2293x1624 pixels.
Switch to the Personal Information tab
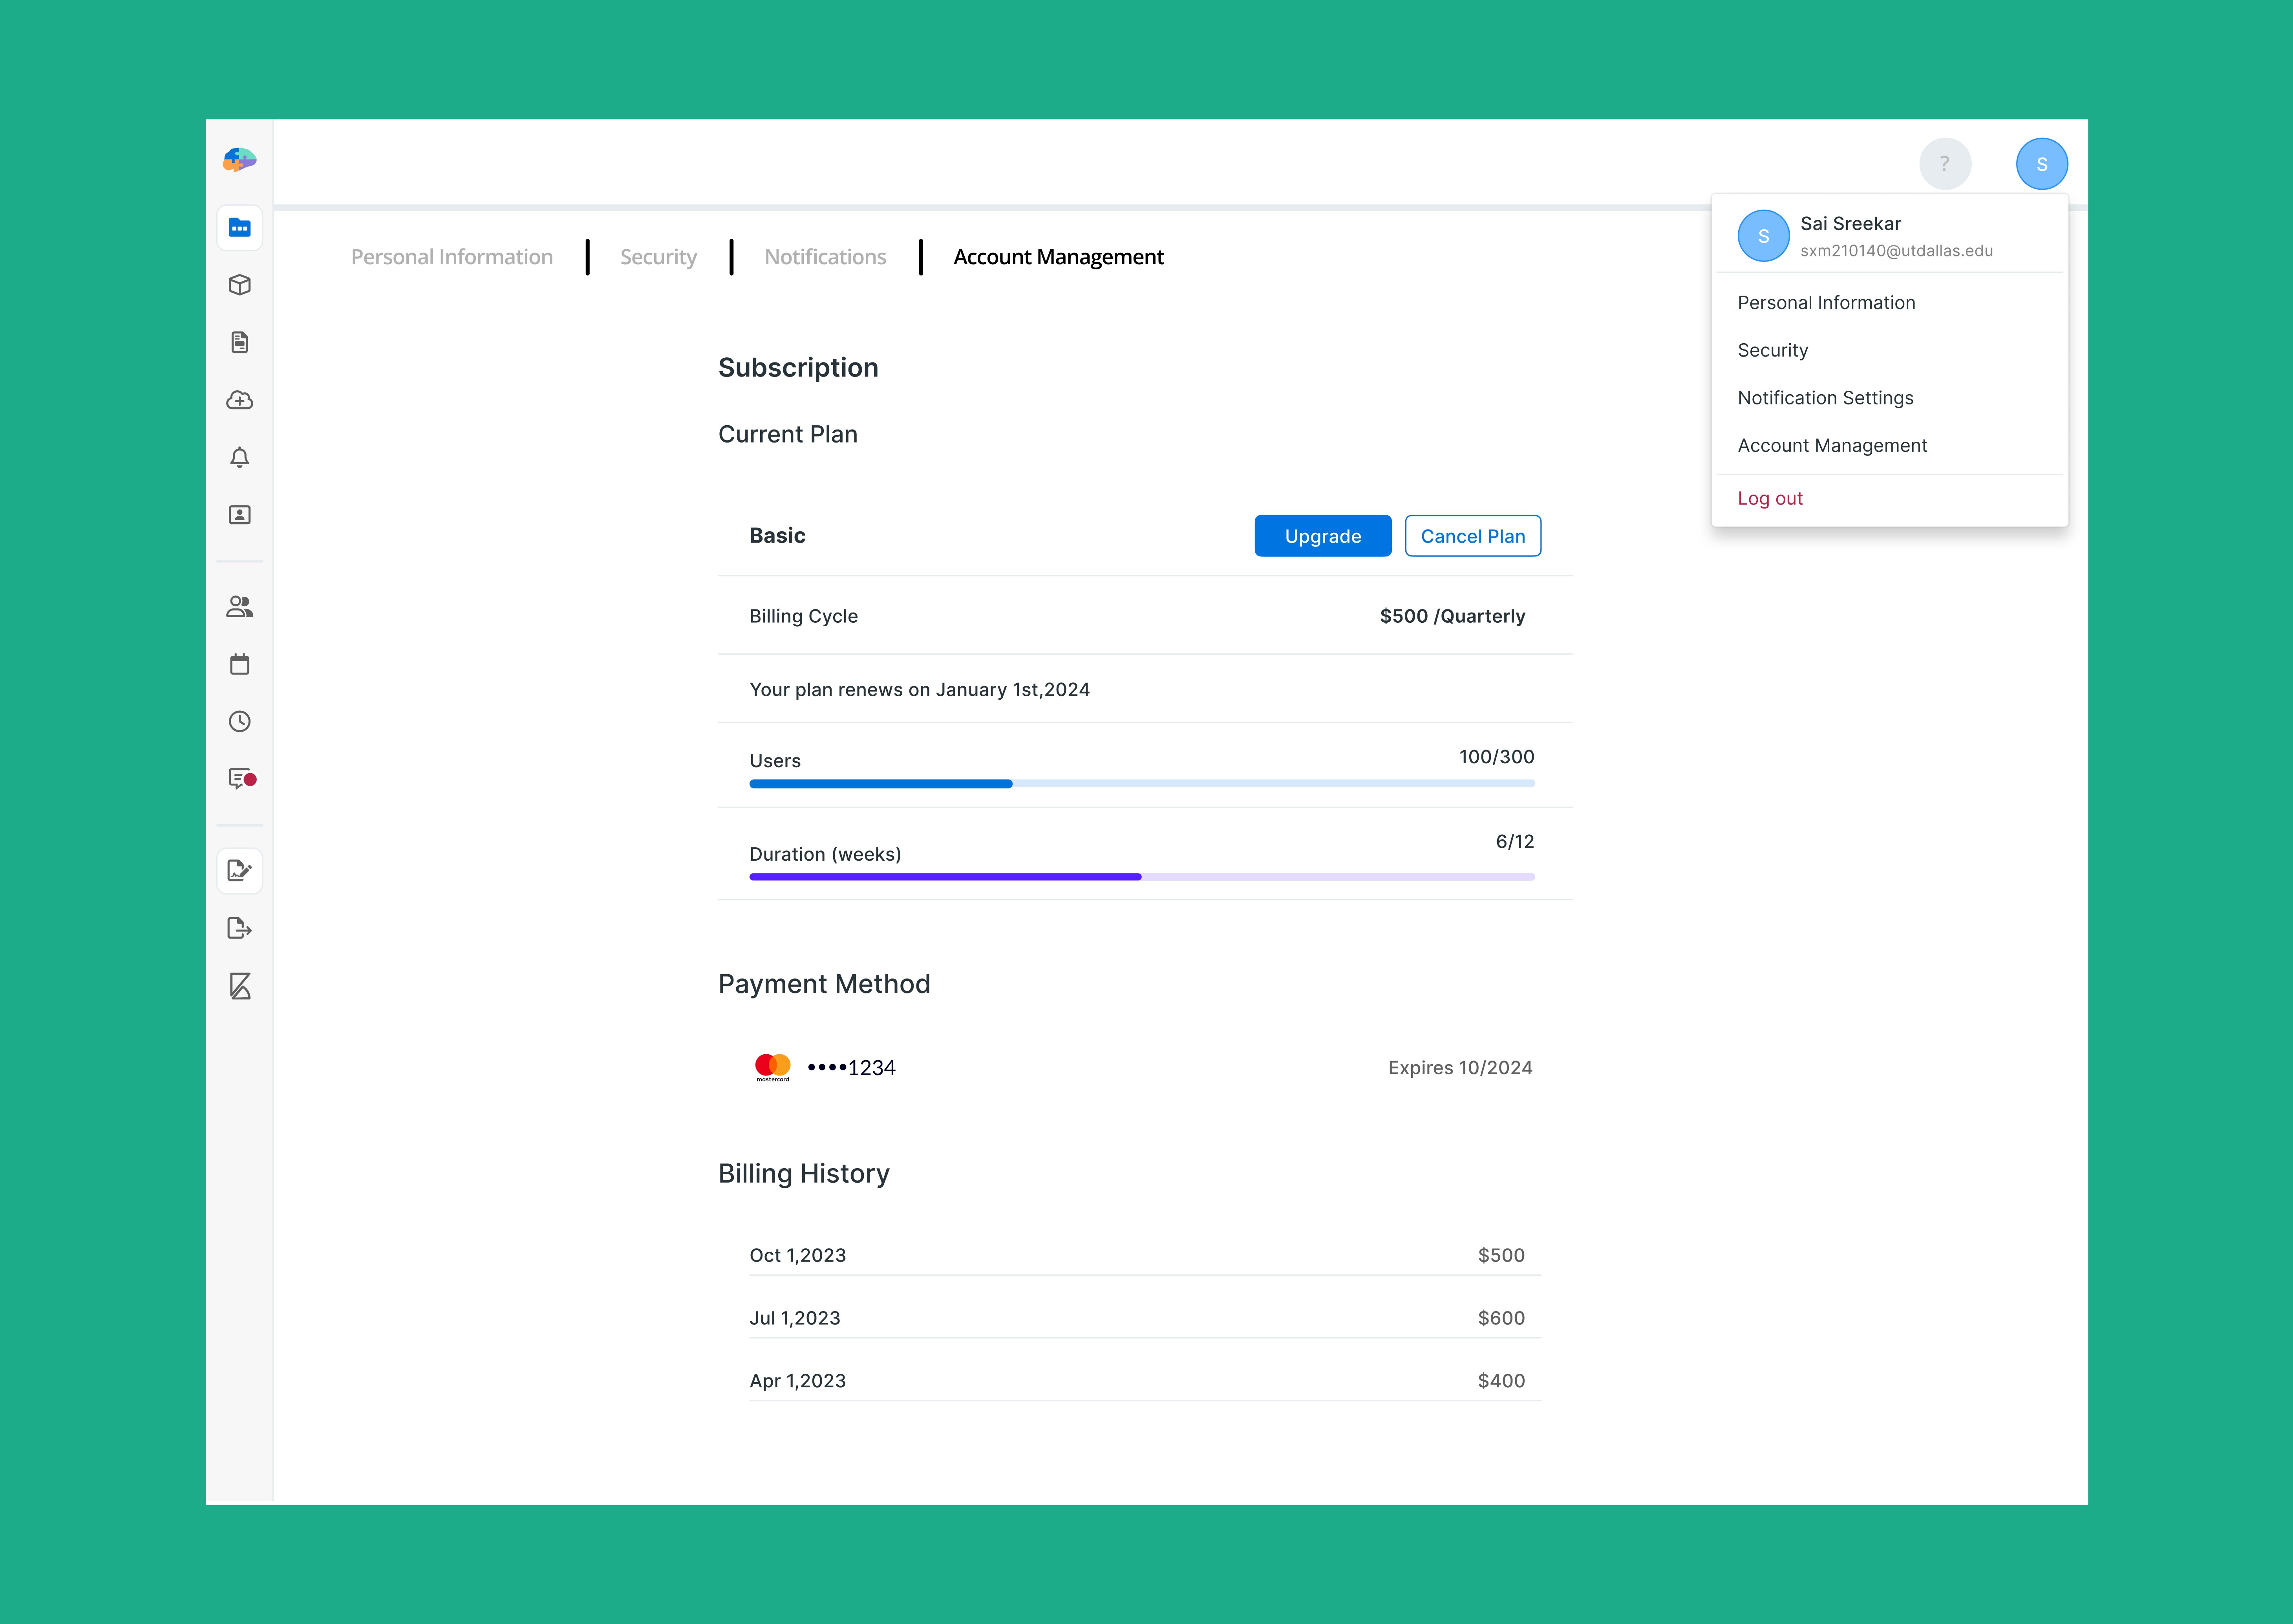451,257
